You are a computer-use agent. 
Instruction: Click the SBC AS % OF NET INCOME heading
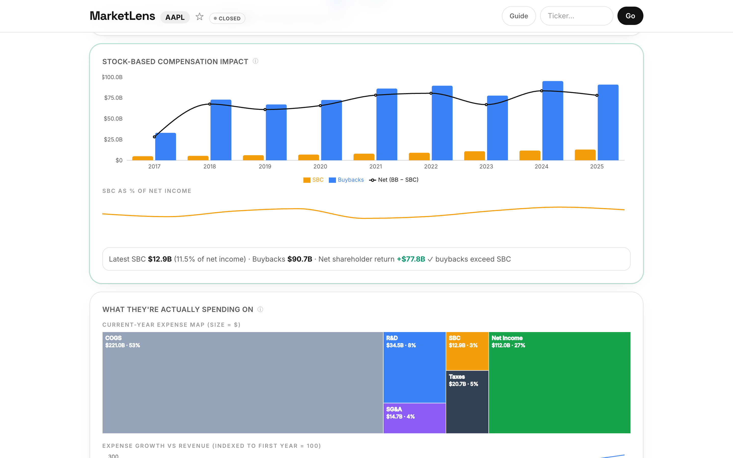147,191
